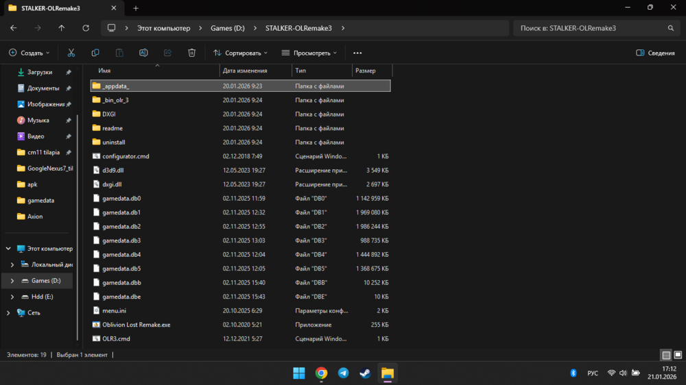Click the Refresh button in navigation bar
This screenshot has height=385, width=686.
pyautogui.click(x=86, y=28)
